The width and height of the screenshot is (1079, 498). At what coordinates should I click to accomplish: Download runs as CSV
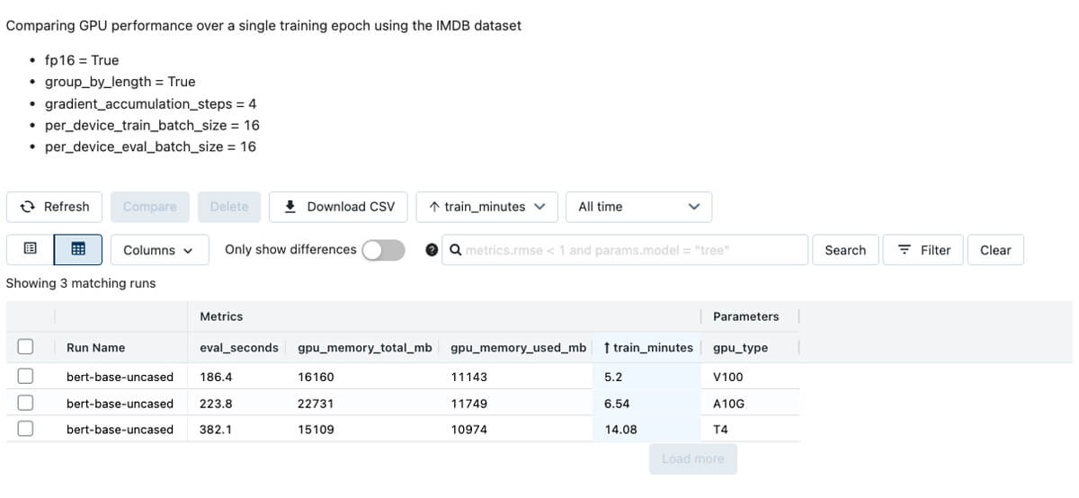pyautogui.click(x=339, y=207)
